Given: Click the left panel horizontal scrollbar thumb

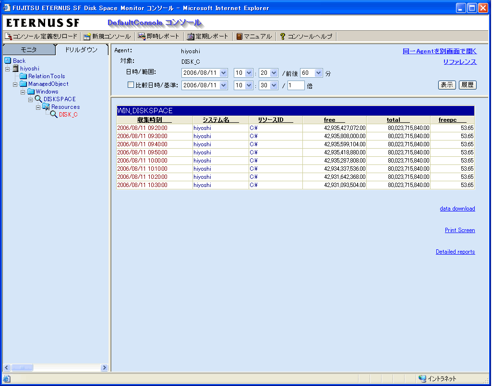Looking at the screenshot, I should (22, 367).
